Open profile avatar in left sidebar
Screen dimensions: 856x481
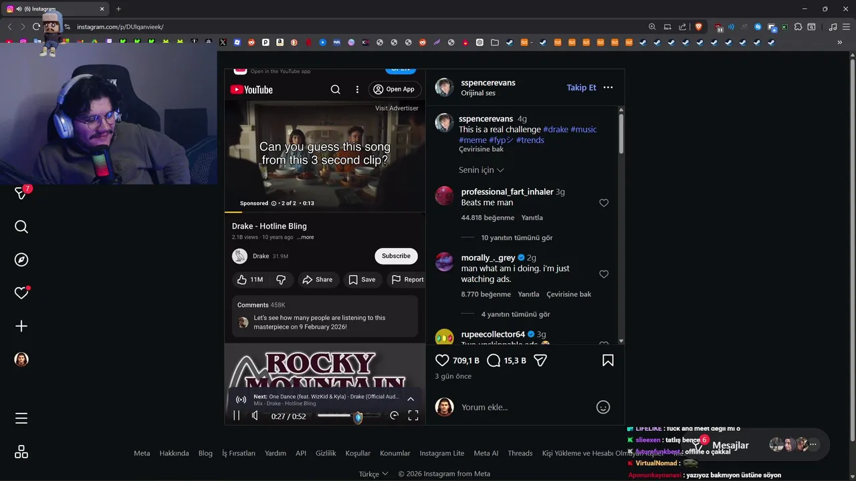(x=21, y=359)
